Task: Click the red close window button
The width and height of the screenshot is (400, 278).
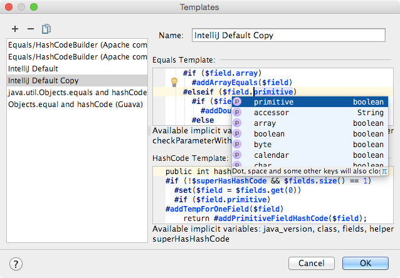Action: pos(9,7)
